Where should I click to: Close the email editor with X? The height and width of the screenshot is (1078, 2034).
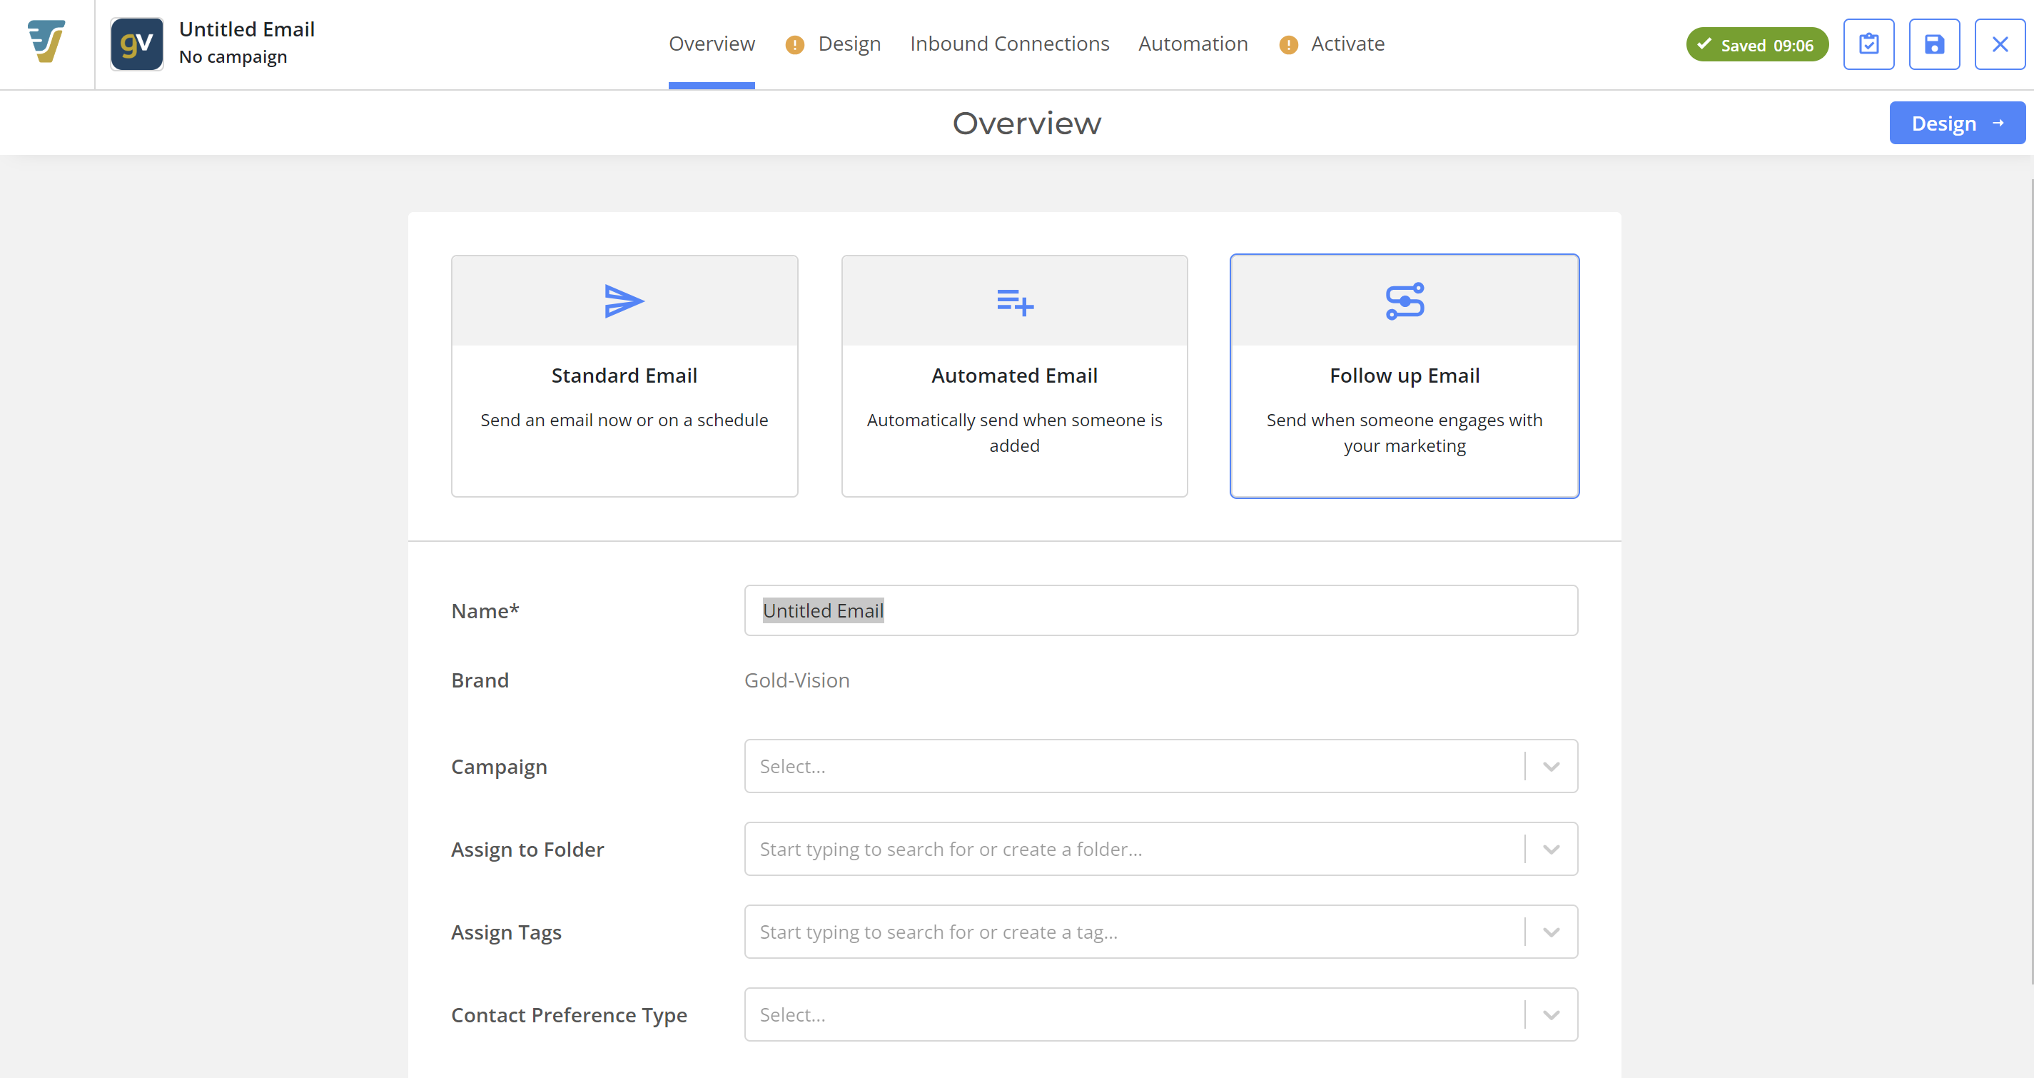coord(1999,44)
